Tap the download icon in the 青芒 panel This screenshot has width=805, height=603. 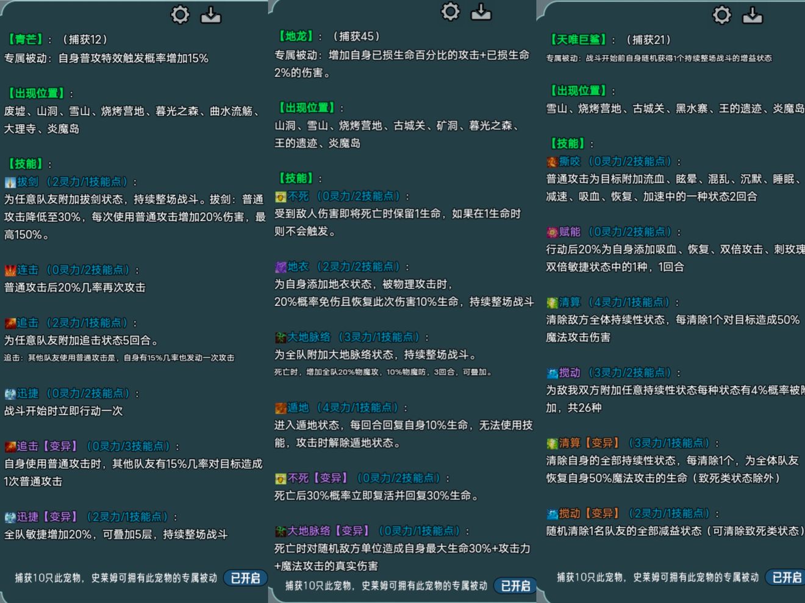211,15
